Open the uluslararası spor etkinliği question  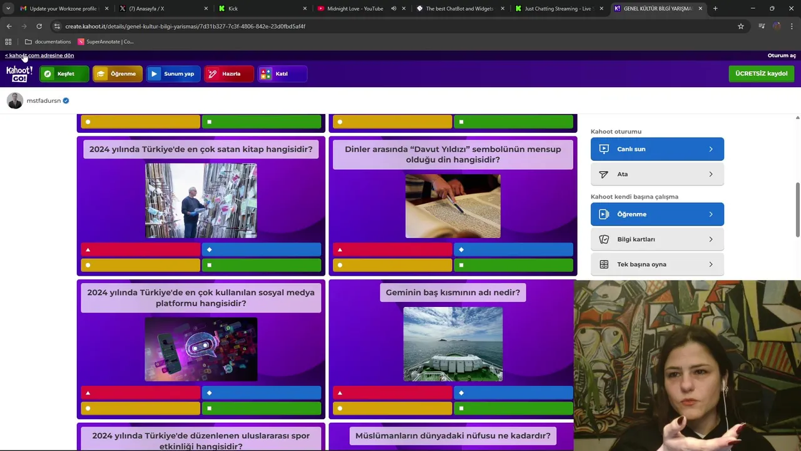[x=201, y=440]
